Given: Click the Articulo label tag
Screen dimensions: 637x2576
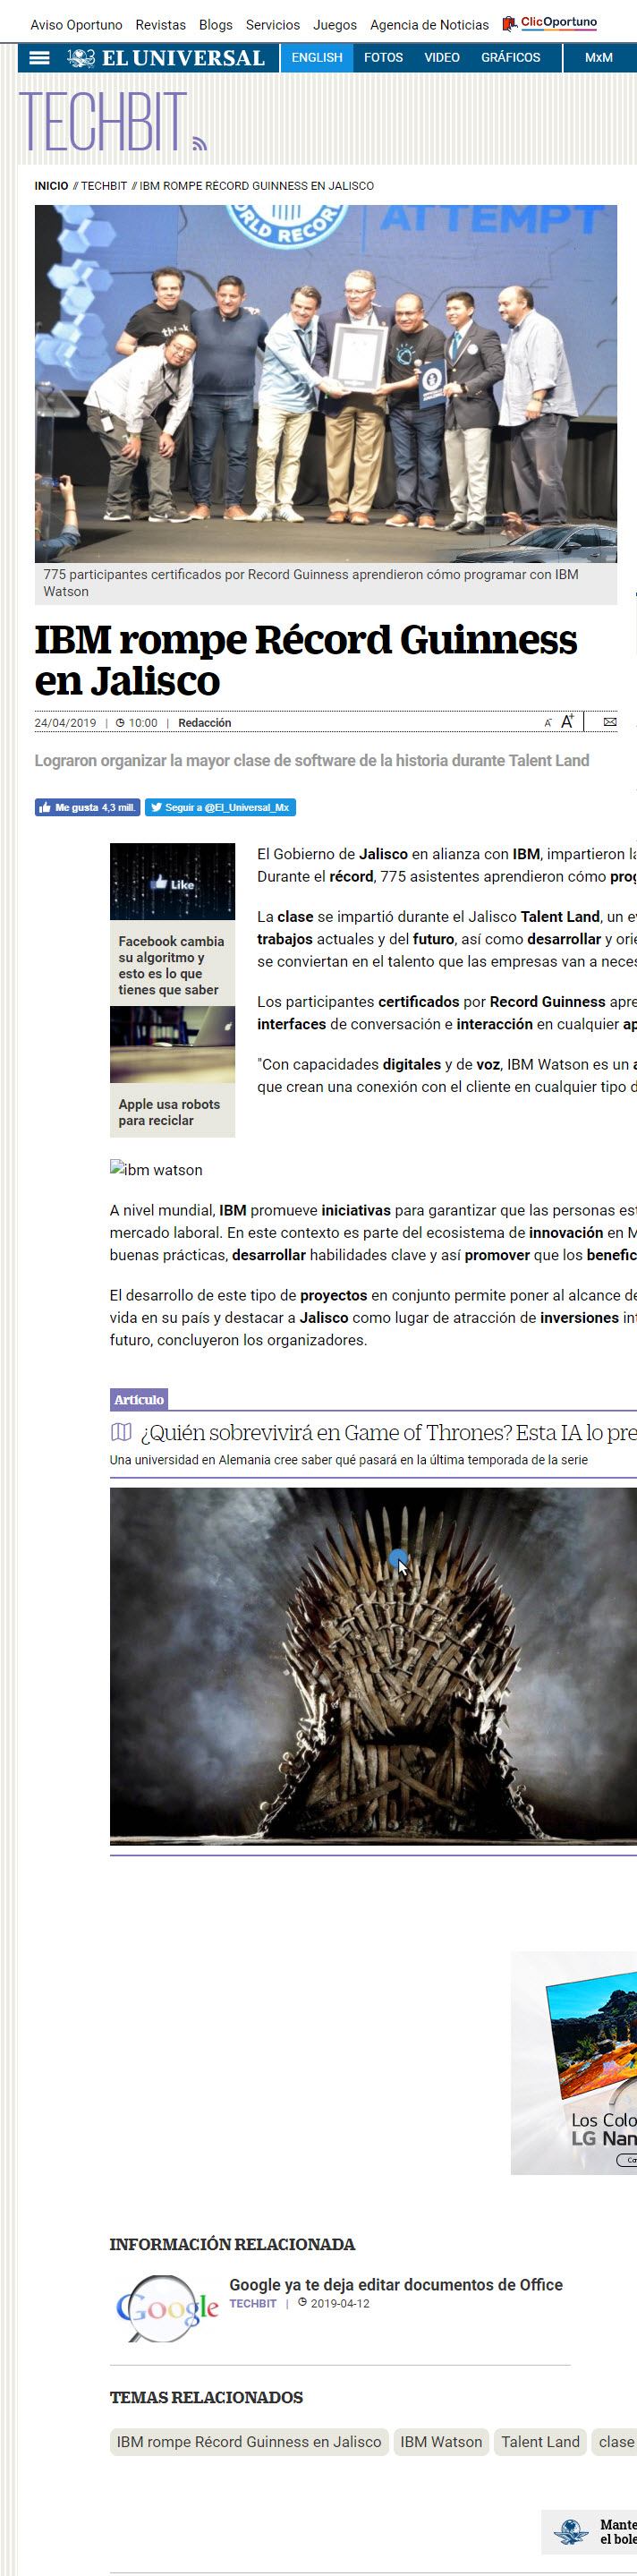Looking at the screenshot, I should pyautogui.click(x=139, y=1399).
